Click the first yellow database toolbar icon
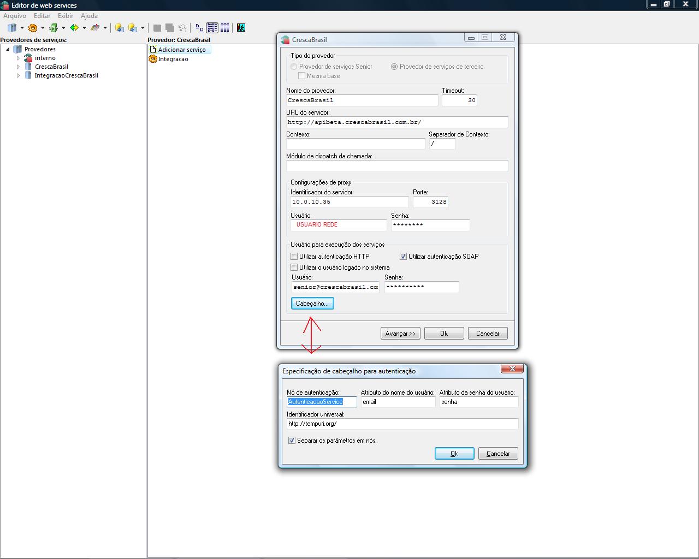The height and width of the screenshot is (559, 699). pyautogui.click(x=120, y=28)
